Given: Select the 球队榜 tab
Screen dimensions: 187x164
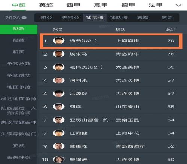Looking at the screenshot, I should (119, 18).
